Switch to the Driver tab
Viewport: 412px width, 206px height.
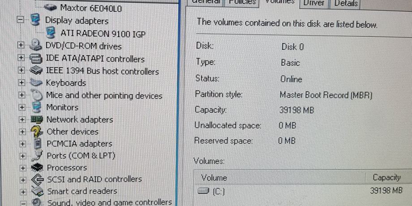click(x=313, y=3)
